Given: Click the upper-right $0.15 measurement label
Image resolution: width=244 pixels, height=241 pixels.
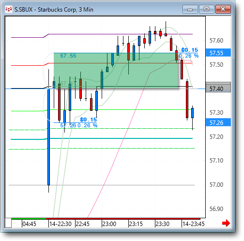Looking at the screenshot, I should [x=189, y=50].
